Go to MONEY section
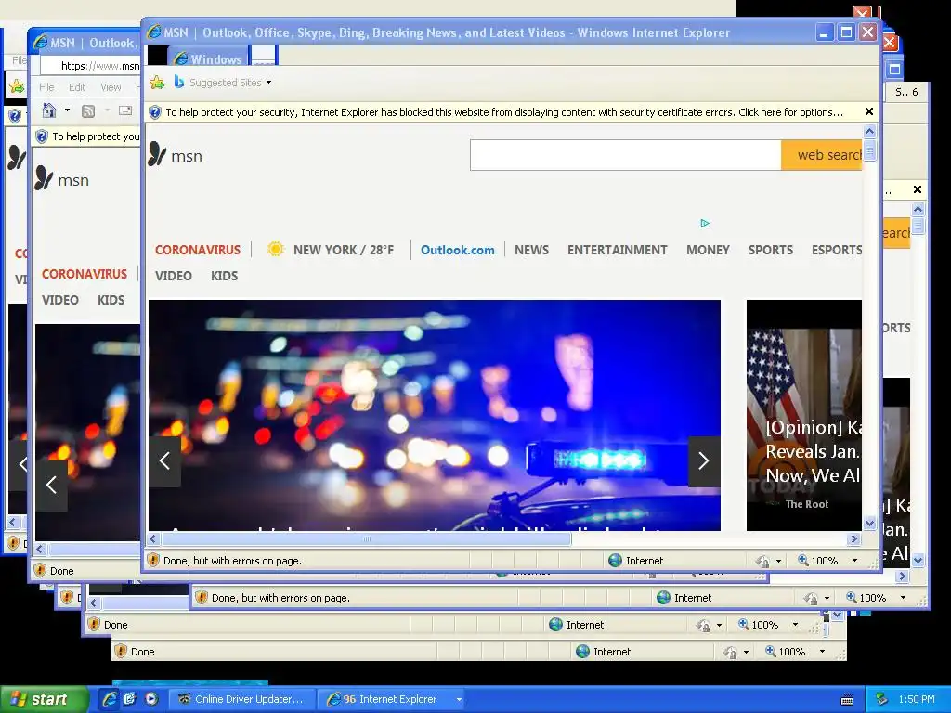The image size is (951, 713). click(708, 250)
